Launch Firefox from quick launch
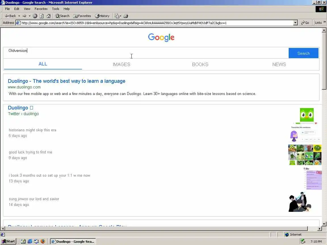Image resolution: width=327 pixels, height=245 pixels. [43, 241]
